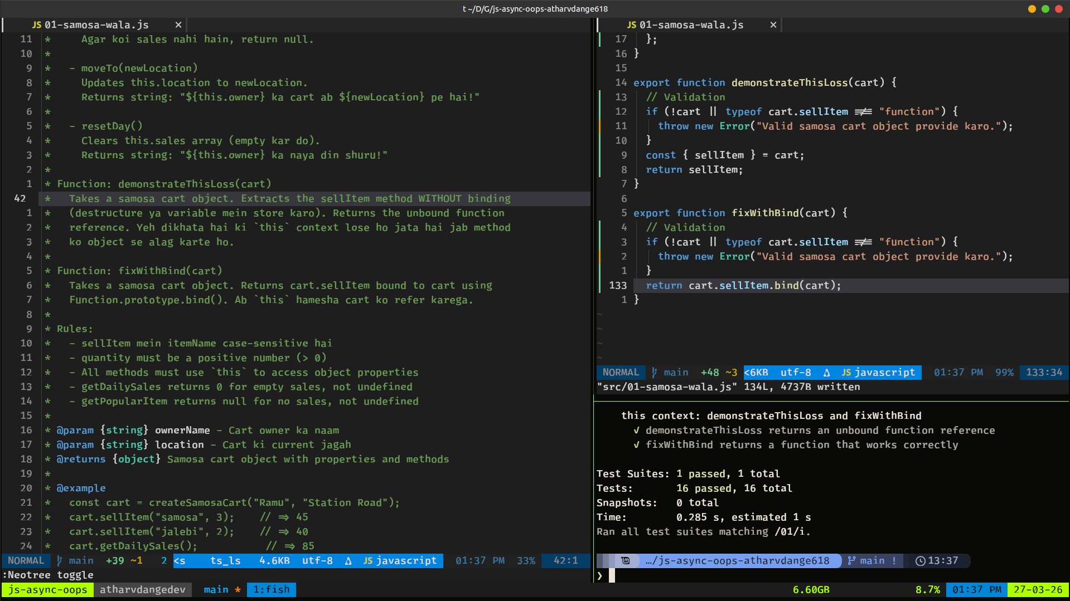Select the left 01-samosa-wala.js tab

[96, 25]
